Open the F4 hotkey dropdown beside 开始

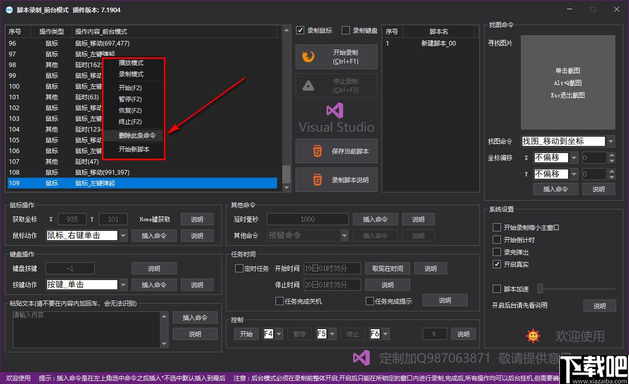pos(273,334)
